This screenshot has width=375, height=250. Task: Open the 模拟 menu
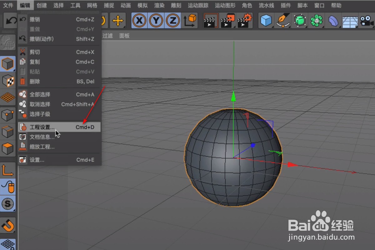pyautogui.click(x=142, y=5)
